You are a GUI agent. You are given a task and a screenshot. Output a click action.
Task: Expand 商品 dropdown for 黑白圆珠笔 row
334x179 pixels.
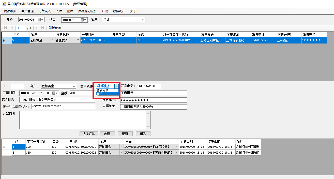[x=177, y=153]
